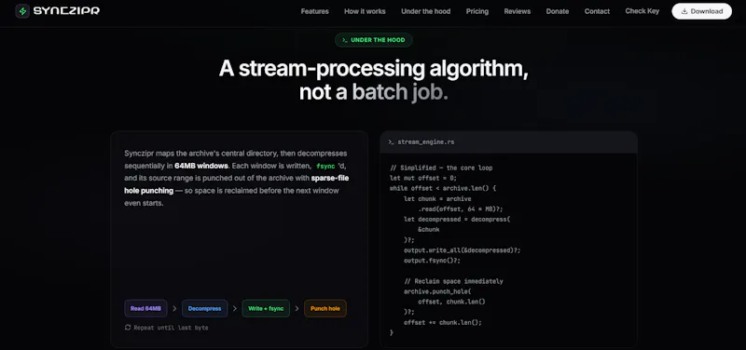Image resolution: width=746 pixels, height=350 pixels.
Task: Click the chevron after Decompress chip
Action: 235,309
